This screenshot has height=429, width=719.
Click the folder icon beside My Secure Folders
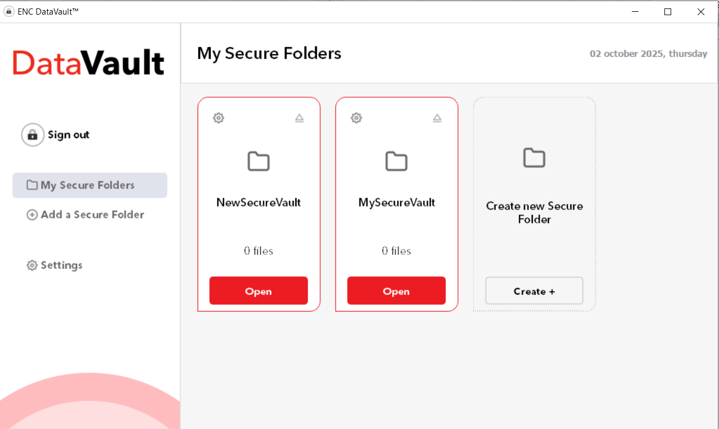[x=31, y=185]
